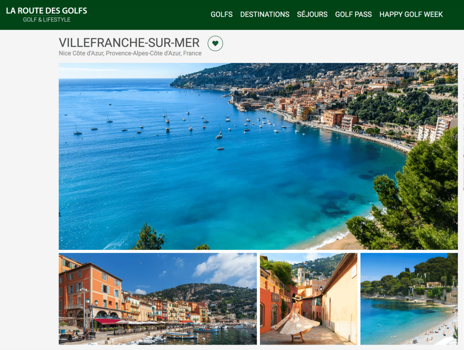Open the beach cove photo thumbnail

pos(409,299)
